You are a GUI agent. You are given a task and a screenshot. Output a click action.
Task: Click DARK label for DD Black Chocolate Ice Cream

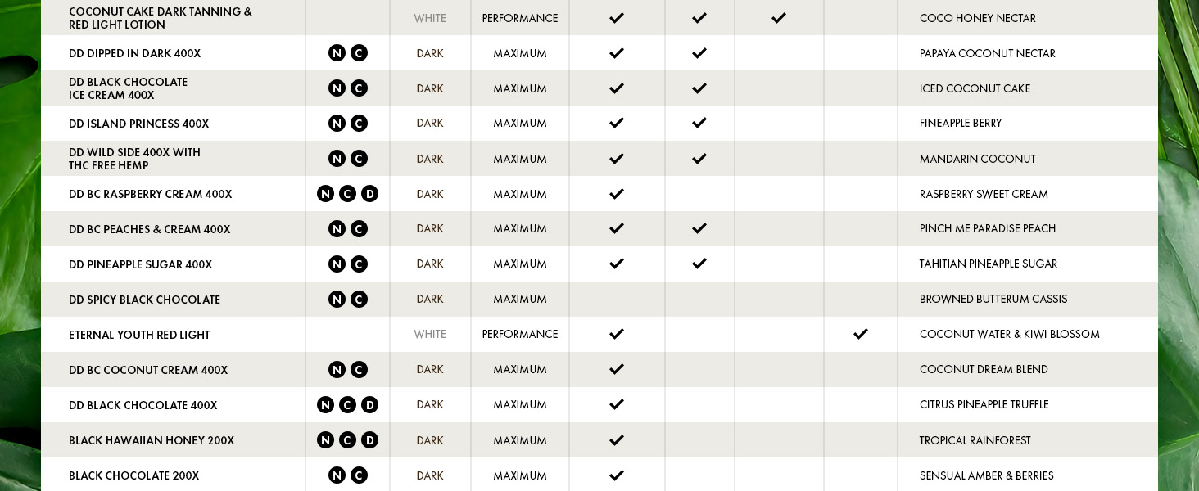pos(430,88)
